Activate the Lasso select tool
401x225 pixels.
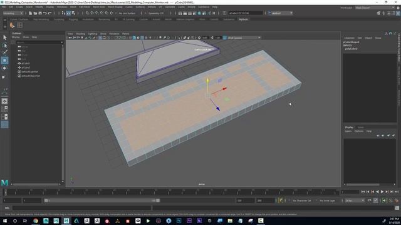pos(4,46)
